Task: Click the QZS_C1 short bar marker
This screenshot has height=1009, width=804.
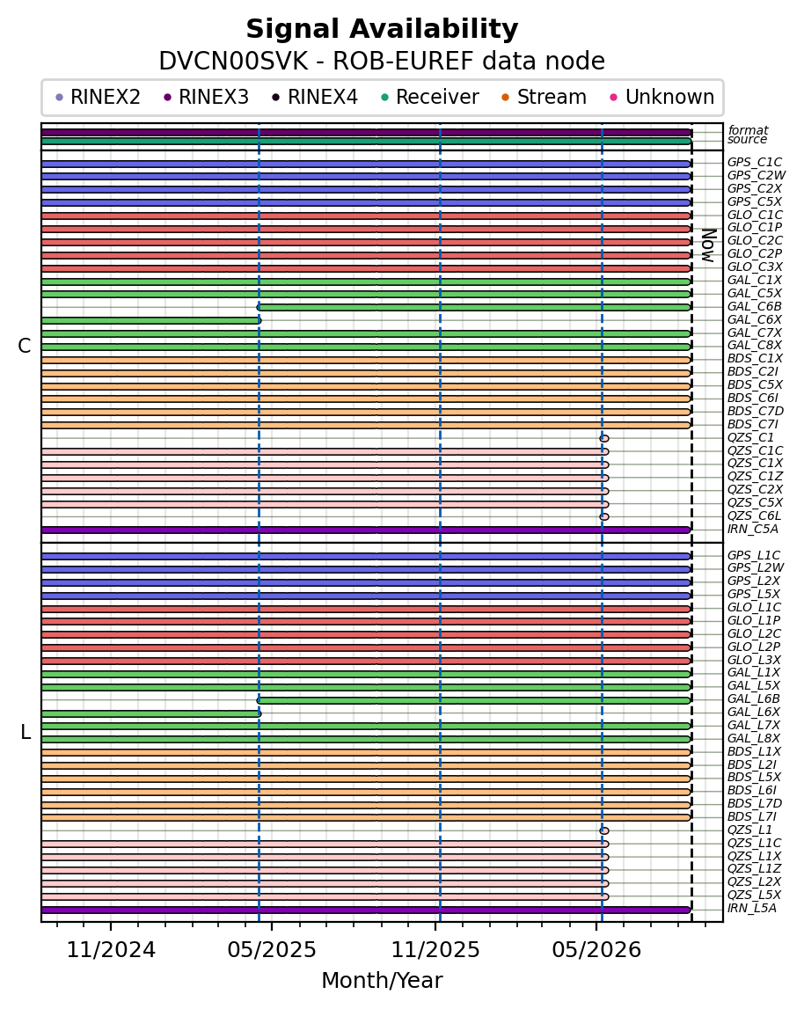Action: 604,438
